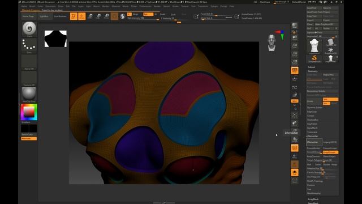This screenshot has height=204, width=362.
Task: Collapse the Geometry section
Action: [312, 71]
